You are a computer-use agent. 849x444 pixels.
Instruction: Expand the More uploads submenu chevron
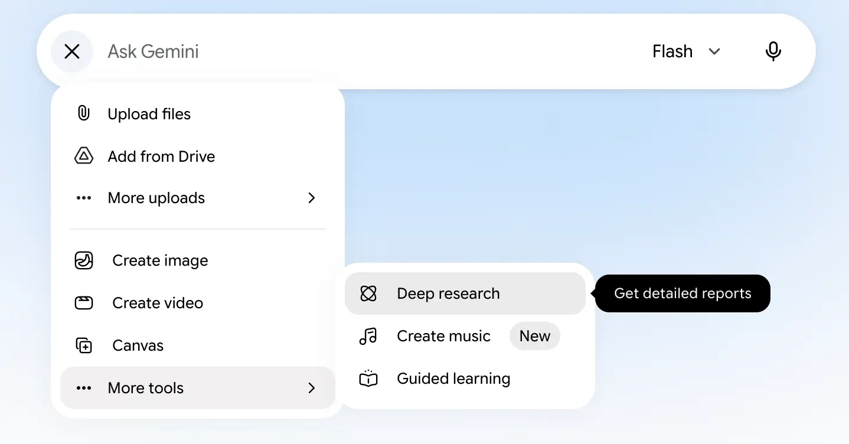point(312,198)
